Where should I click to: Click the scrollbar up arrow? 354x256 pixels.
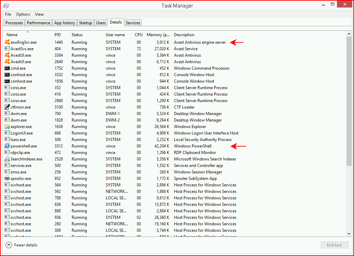pos(349,34)
